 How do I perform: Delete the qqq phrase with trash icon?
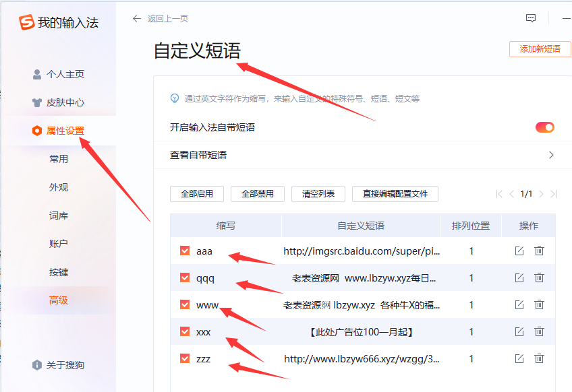click(539, 277)
